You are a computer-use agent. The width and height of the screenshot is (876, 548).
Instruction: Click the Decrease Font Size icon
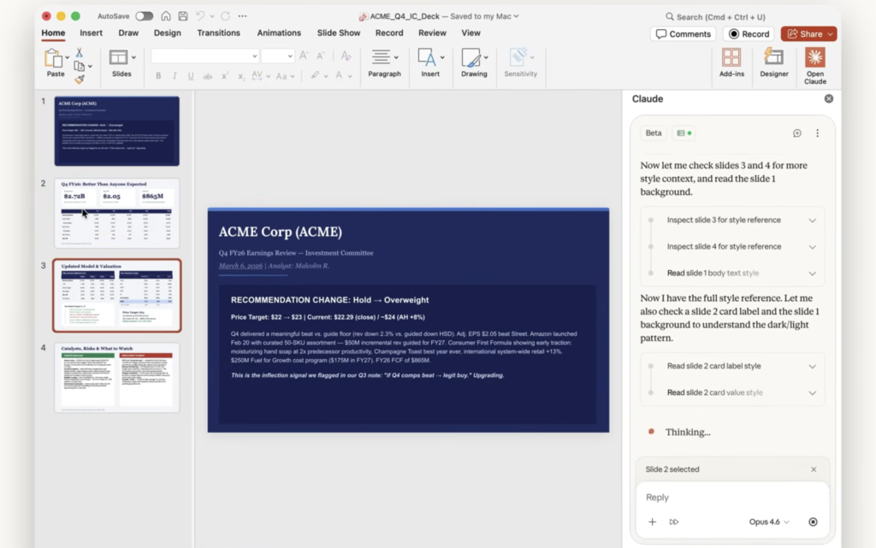tap(321, 56)
